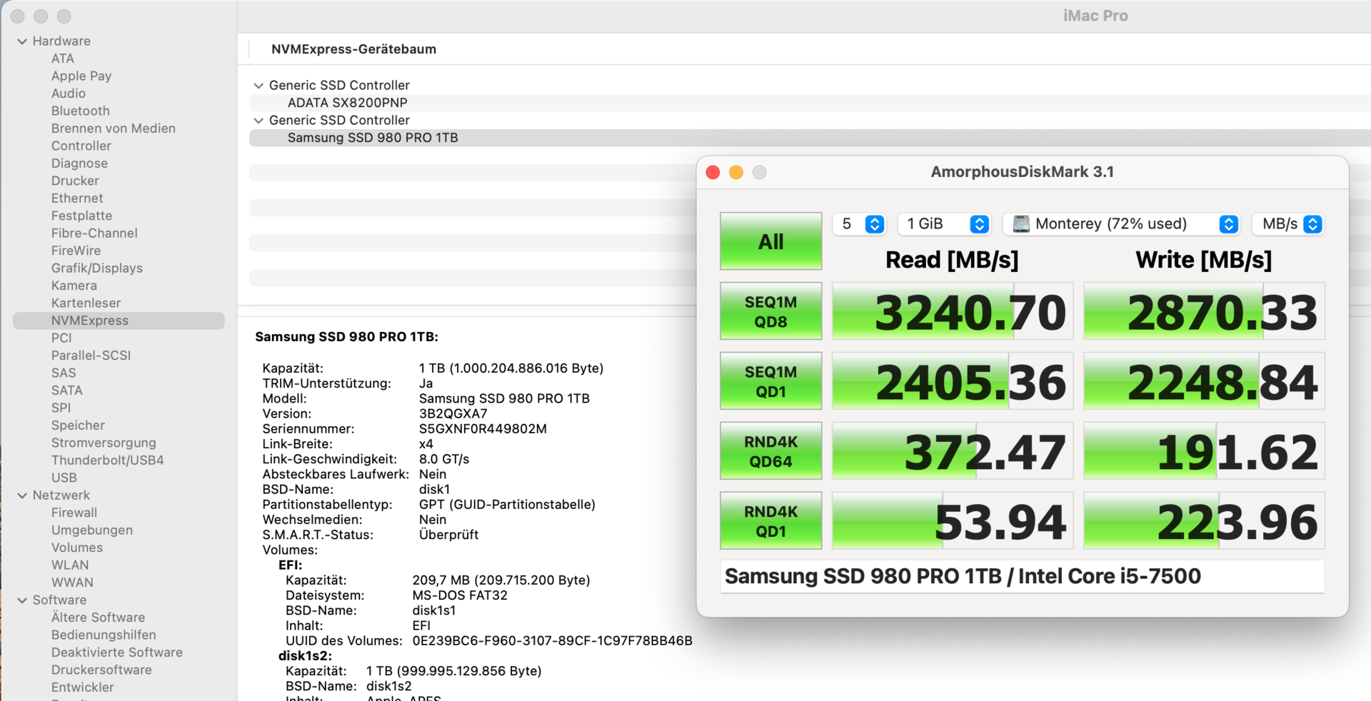Close the AmorphousDiskMark window
Image resolution: width=1371 pixels, height=701 pixels.
[713, 173]
